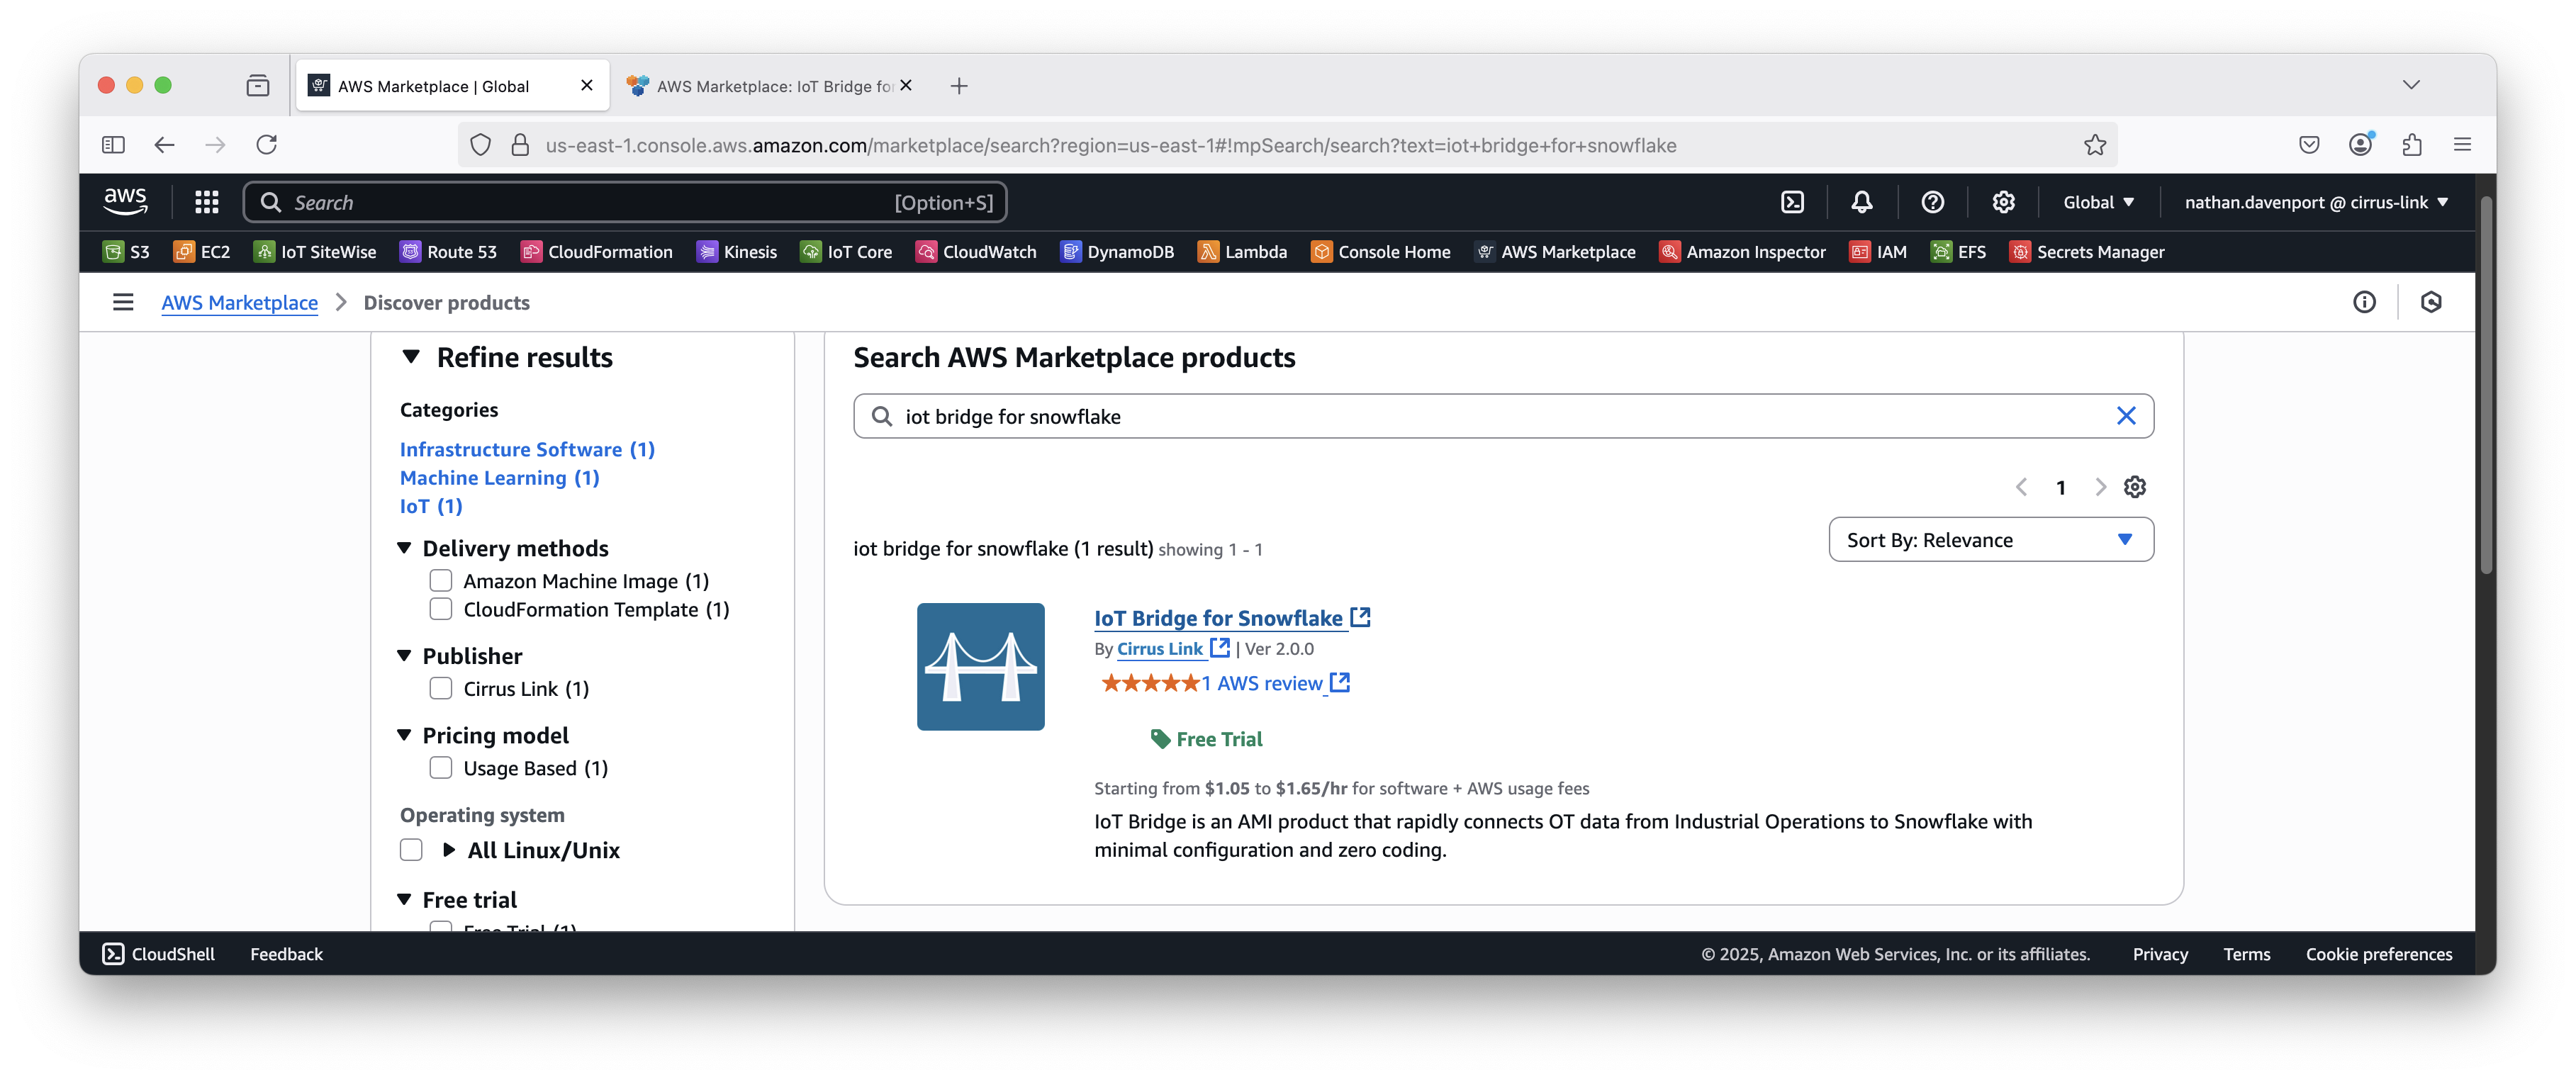
Task: Open the info panel icon
Action: (x=2364, y=302)
